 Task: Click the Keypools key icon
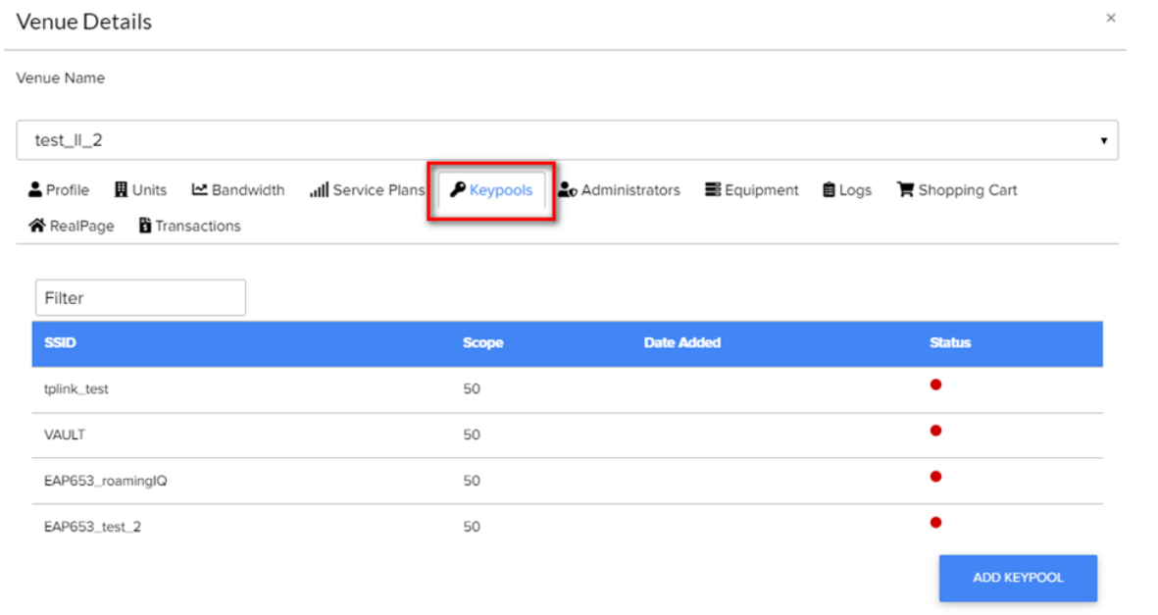[x=457, y=190]
